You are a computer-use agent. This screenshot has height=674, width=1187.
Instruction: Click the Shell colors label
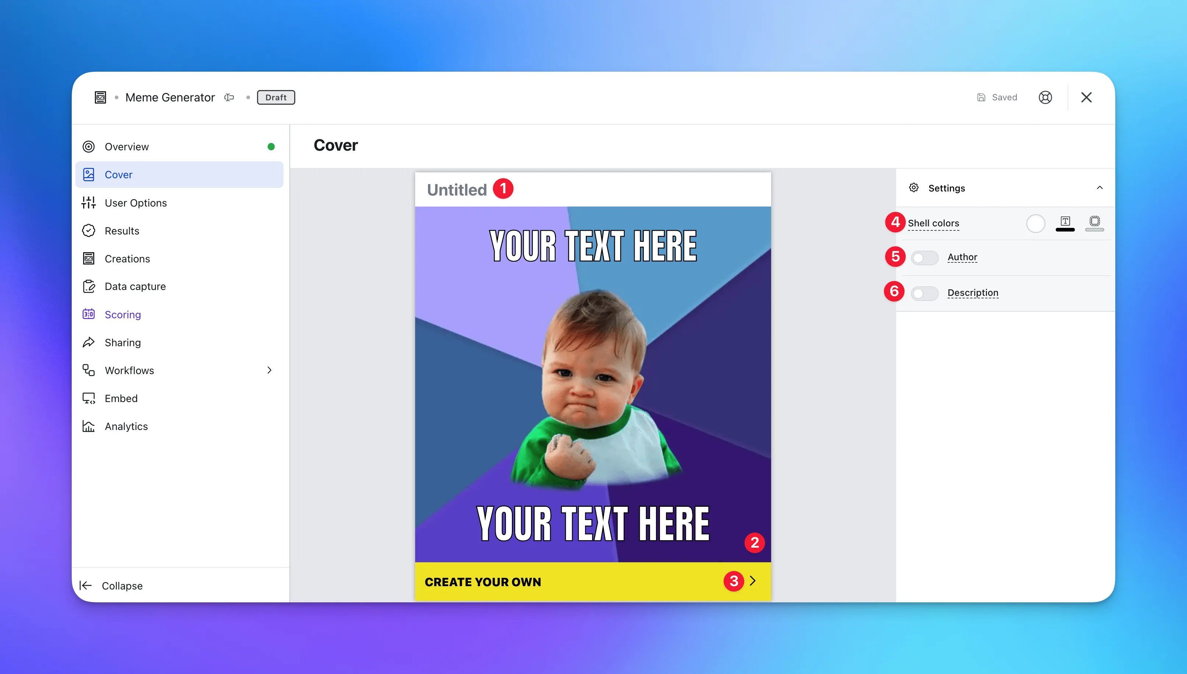point(933,223)
